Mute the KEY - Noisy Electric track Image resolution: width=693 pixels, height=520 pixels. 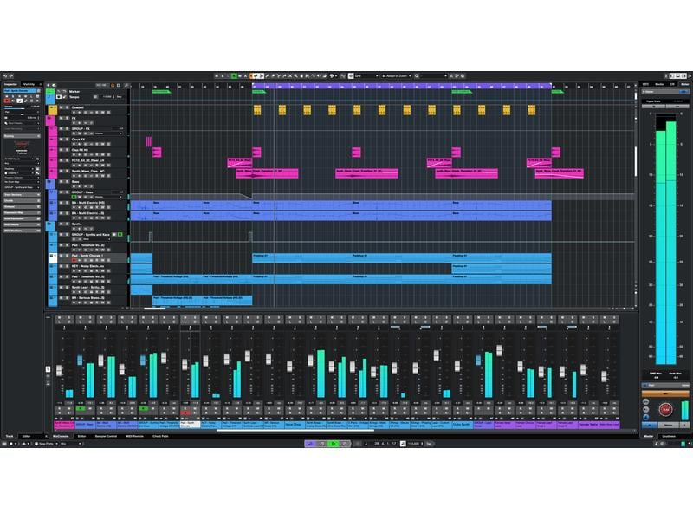coord(62,266)
